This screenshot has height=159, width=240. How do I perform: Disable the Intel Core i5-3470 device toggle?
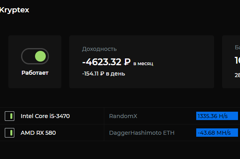coord(10,116)
